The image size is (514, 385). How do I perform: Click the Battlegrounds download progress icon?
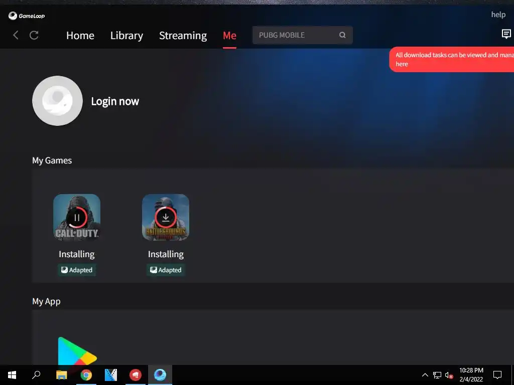click(166, 218)
